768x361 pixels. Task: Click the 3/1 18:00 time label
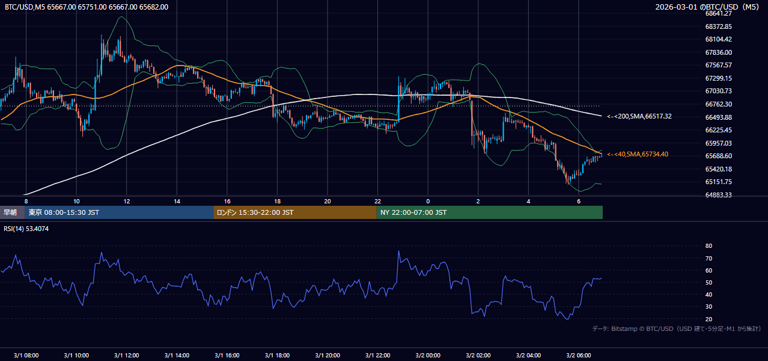[x=277, y=356]
